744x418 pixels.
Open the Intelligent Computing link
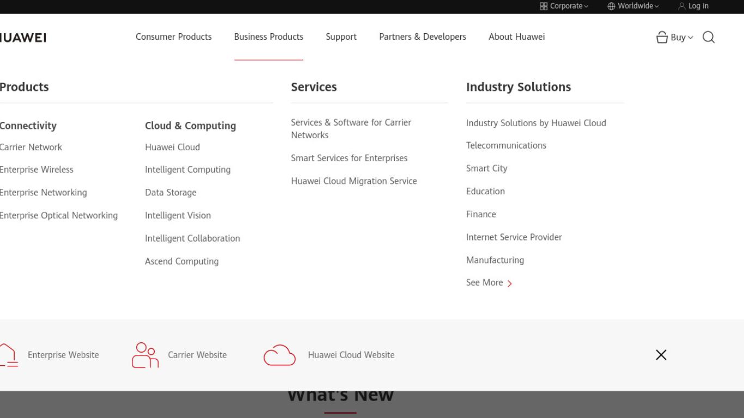(188, 170)
